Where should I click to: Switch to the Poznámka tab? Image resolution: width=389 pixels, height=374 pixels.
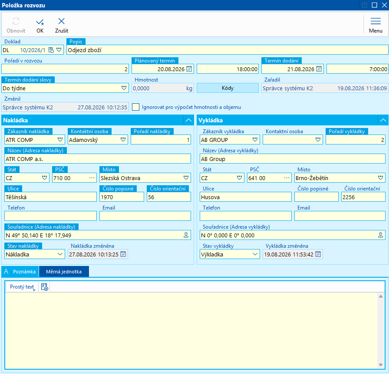pos(20,272)
